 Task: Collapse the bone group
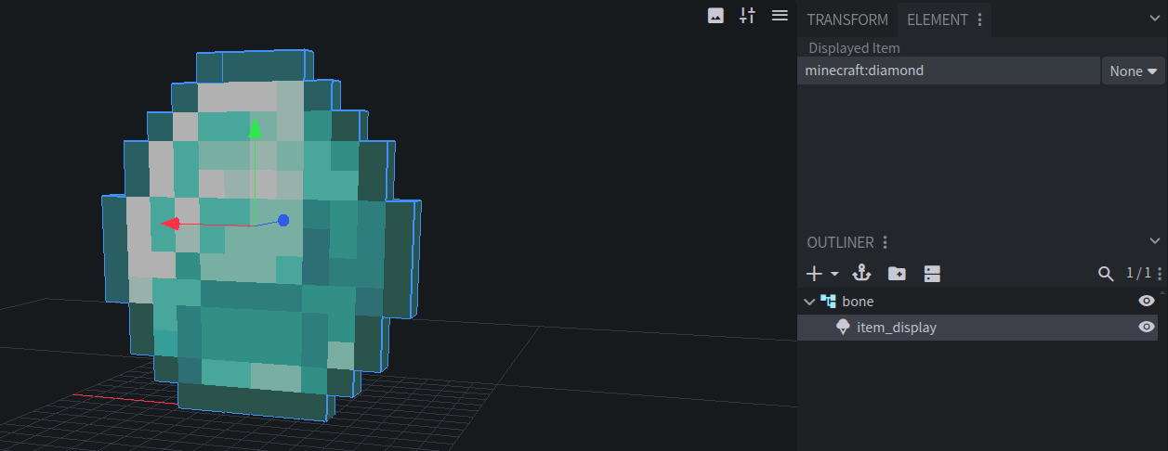pyautogui.click(x=808, y=302)
